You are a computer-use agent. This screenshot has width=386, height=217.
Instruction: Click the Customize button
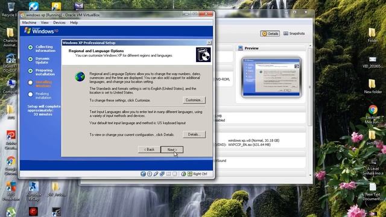coord(194,100)
